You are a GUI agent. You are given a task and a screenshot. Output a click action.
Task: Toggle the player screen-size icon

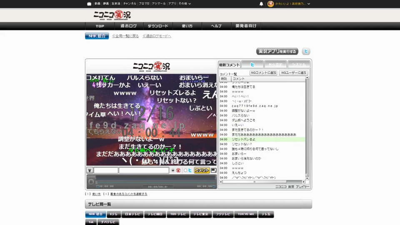coord(213,170)
